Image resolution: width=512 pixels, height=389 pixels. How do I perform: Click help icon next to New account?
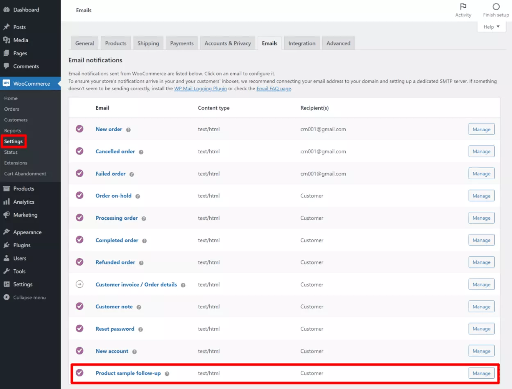[134, 352]
